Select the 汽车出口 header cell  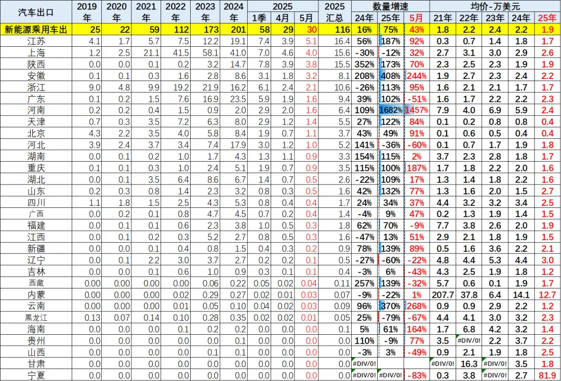click(36, 12)
